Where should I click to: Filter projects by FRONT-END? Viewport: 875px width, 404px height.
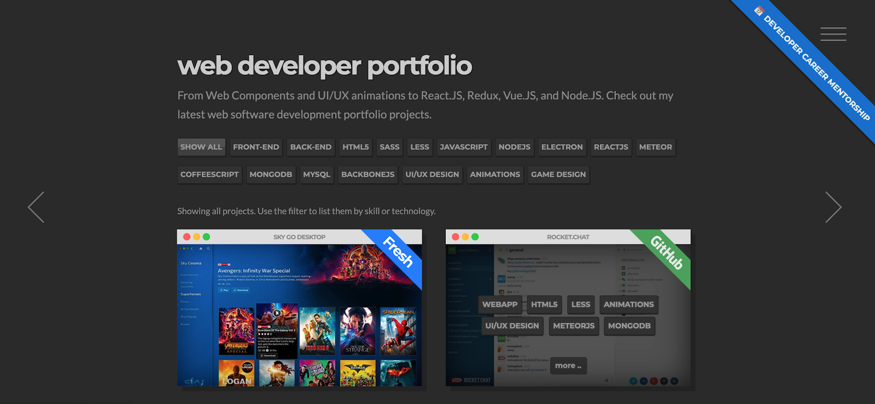click(x=256, y=147)
